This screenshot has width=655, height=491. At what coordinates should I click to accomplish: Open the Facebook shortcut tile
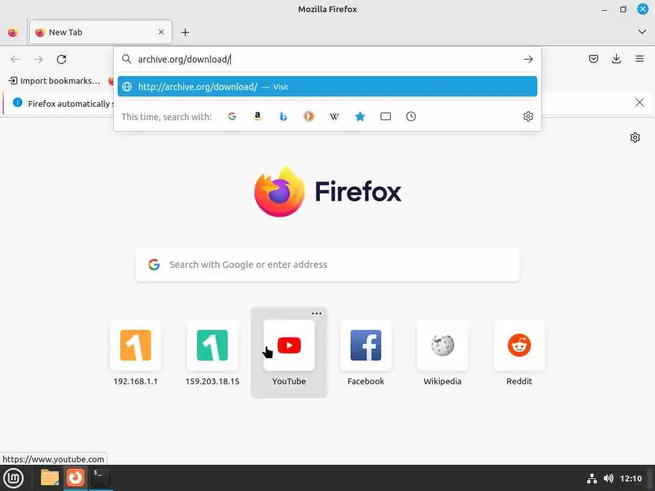point(365,353)
